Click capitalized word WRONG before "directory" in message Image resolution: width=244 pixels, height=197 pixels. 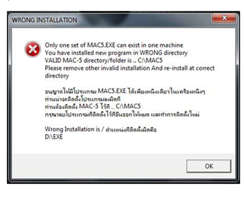click(x=151, y=53)
